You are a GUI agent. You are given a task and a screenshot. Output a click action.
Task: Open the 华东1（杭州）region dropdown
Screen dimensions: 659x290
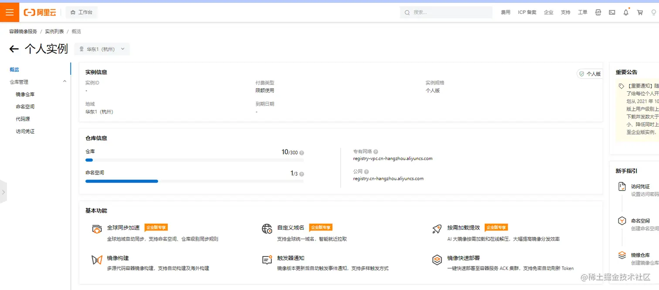point(102,49)
